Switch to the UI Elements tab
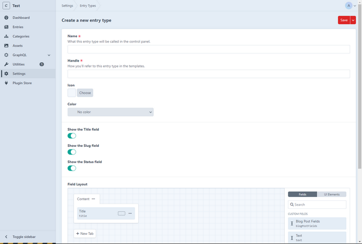Image resolution: width=362 pixels, height=244 pixels. [332, 194]
